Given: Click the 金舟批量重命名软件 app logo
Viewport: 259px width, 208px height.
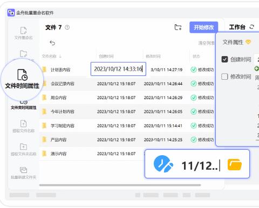Looking at the screenshot, I should [11, 12].
